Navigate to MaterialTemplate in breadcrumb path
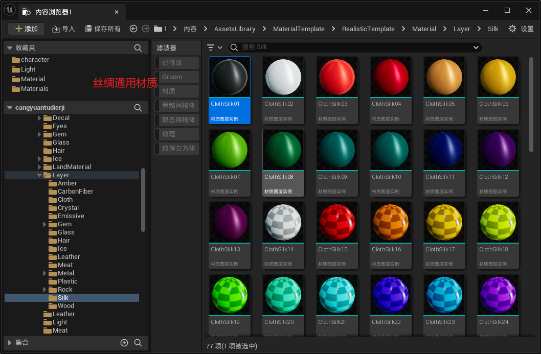Screen dimensions: 541x354 click(x=299, y=29)
